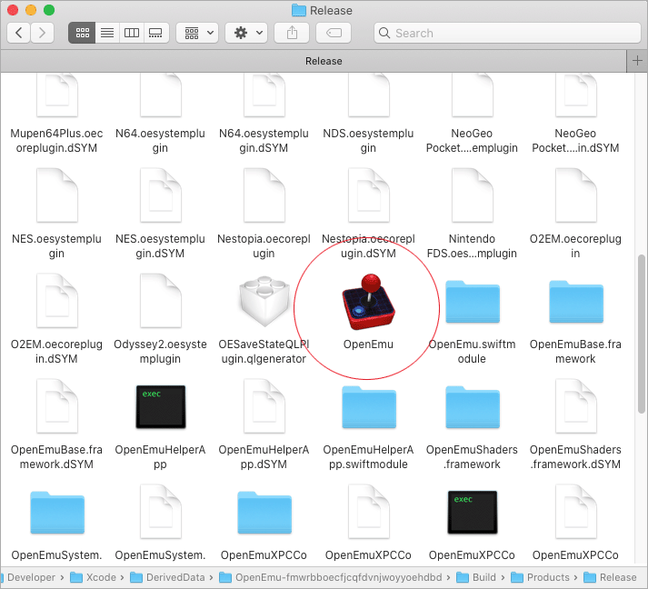Screen dimensions: 648x589
Task: Click DerivedData in the path bar
Action: 167,577
